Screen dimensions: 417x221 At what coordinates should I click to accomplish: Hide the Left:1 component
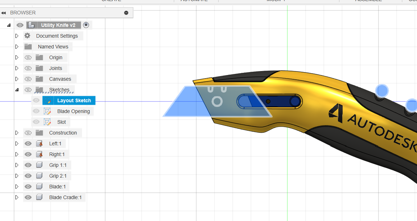click(x=28, y=144)
